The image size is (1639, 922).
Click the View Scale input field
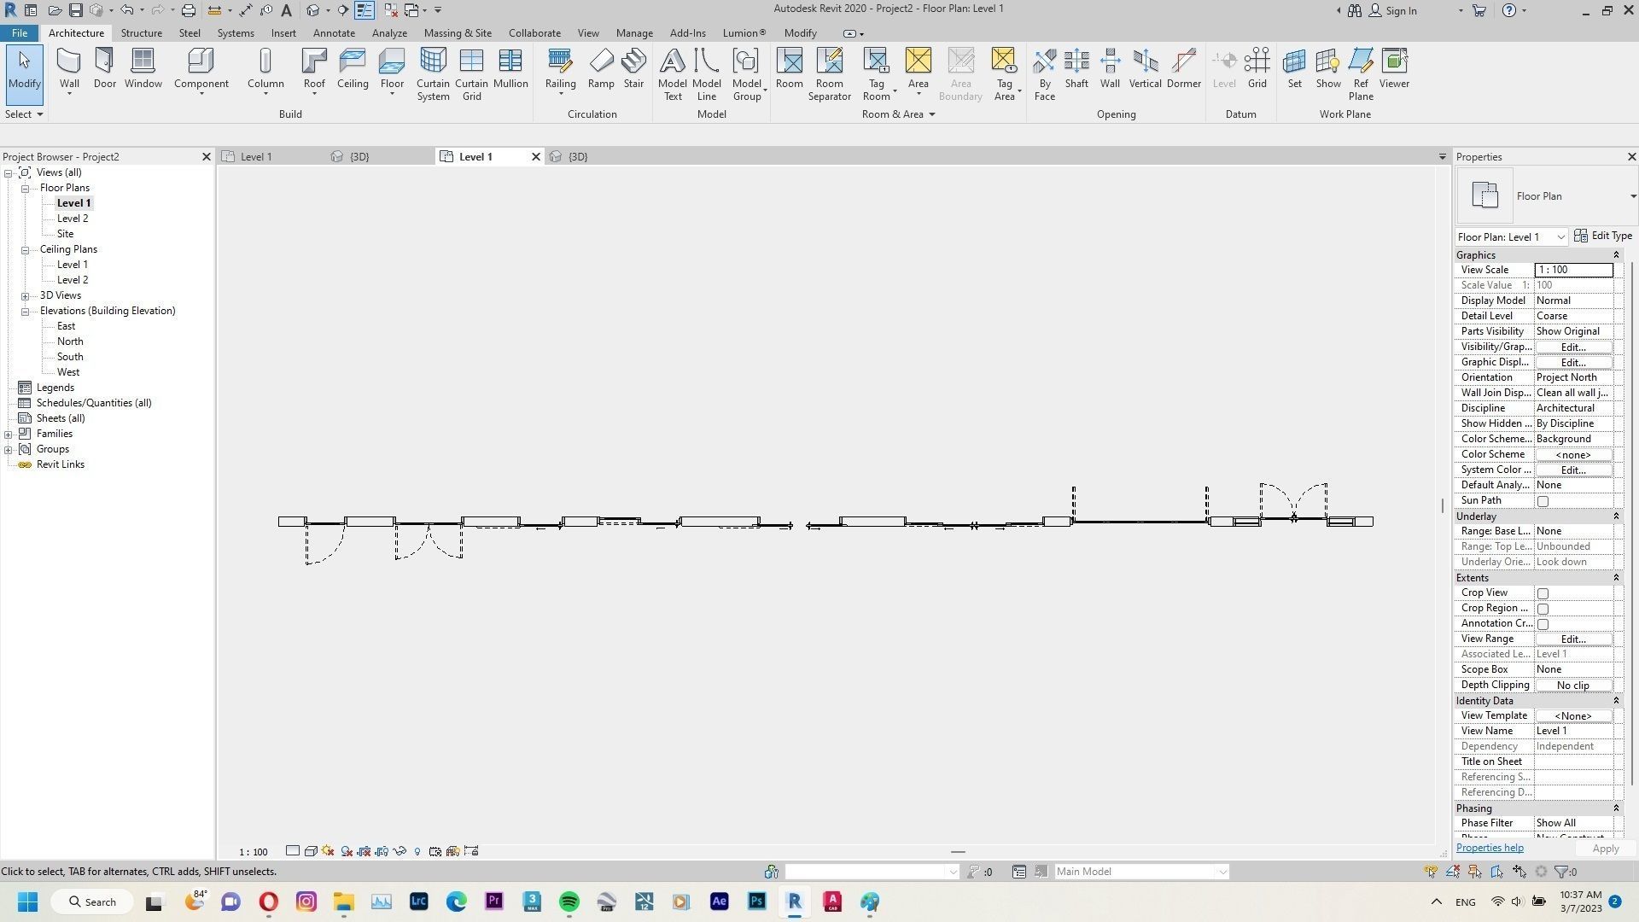(1573, 270)
